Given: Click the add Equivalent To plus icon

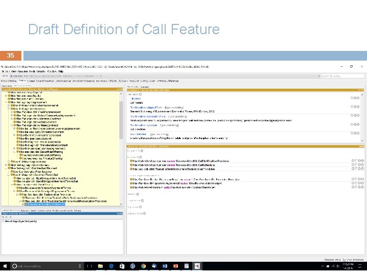Looking at the screenshot, I should 142,151.
